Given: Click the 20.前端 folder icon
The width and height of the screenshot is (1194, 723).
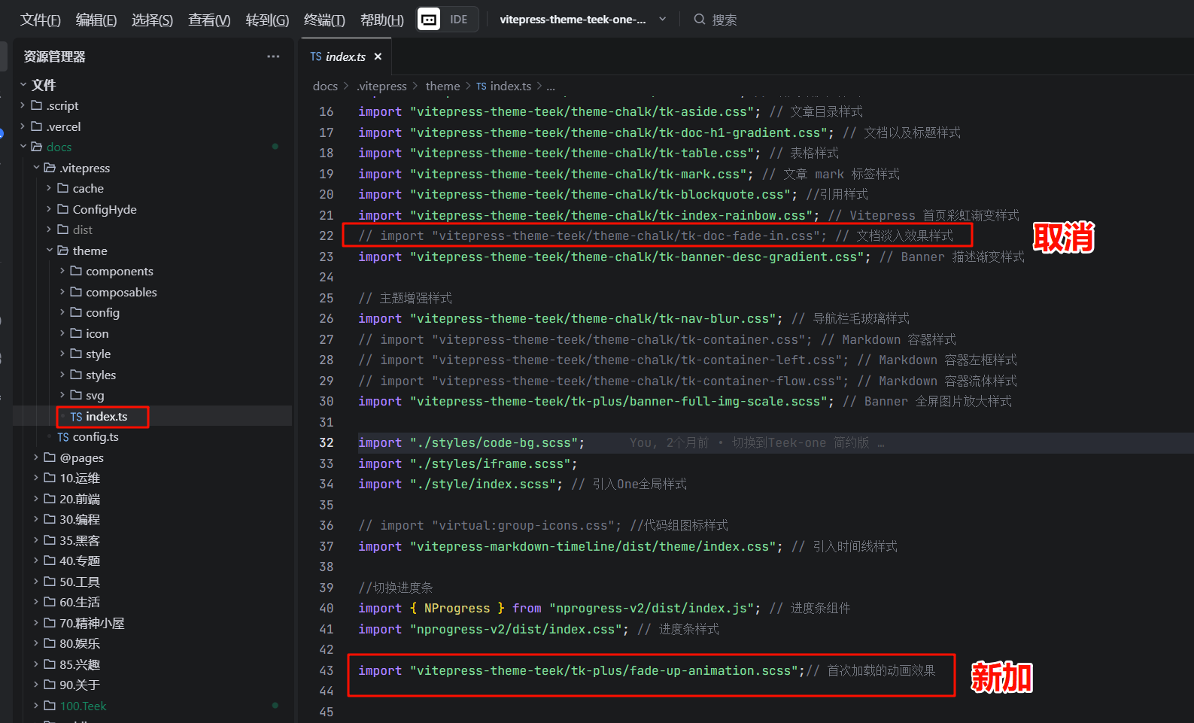Looking at the screenshot, I should (x=50, y=499).
